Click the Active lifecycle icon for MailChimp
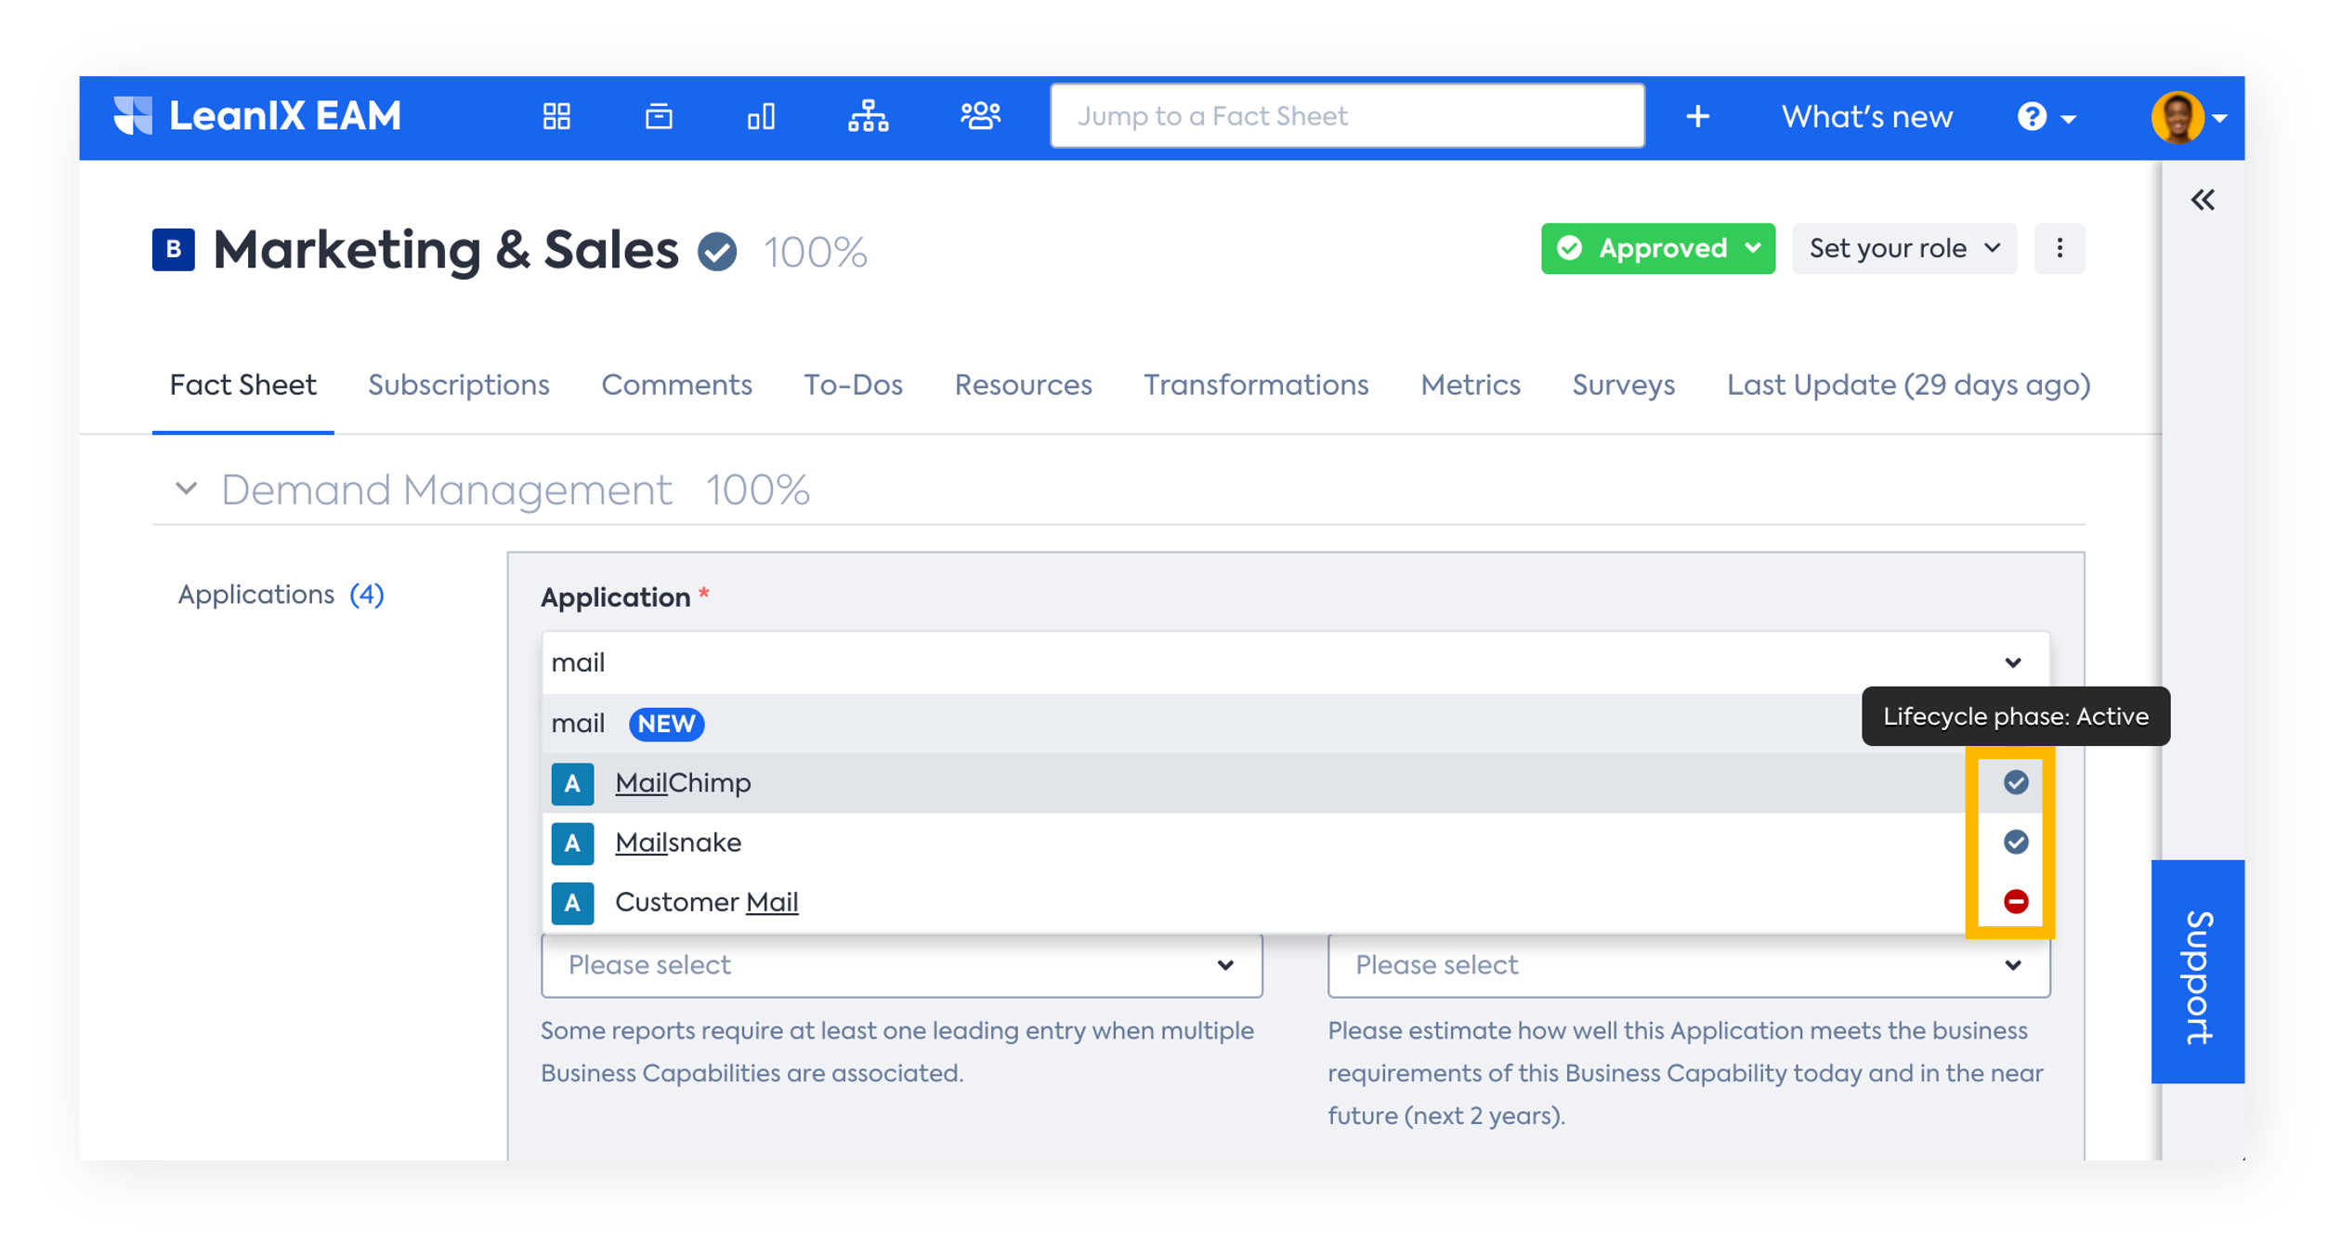Image resolution: width=2341 pixels, height=1256 pixels. (2015, 782)
